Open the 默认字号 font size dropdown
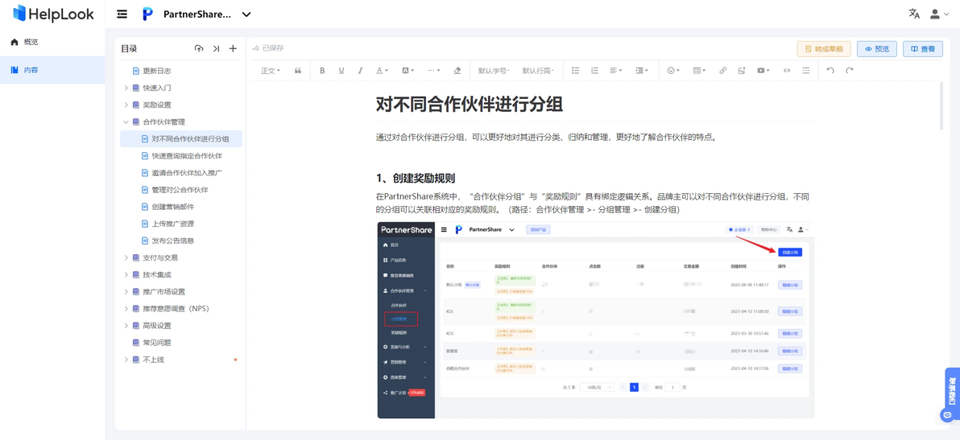The height and width of the screenshot is (440, 960). point(494,71)
